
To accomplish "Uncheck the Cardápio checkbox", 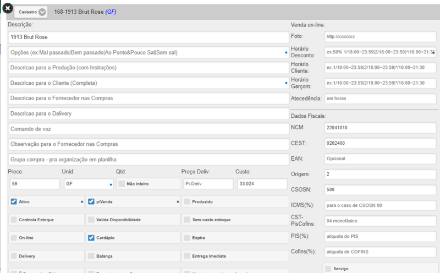I will pos(91,238).
